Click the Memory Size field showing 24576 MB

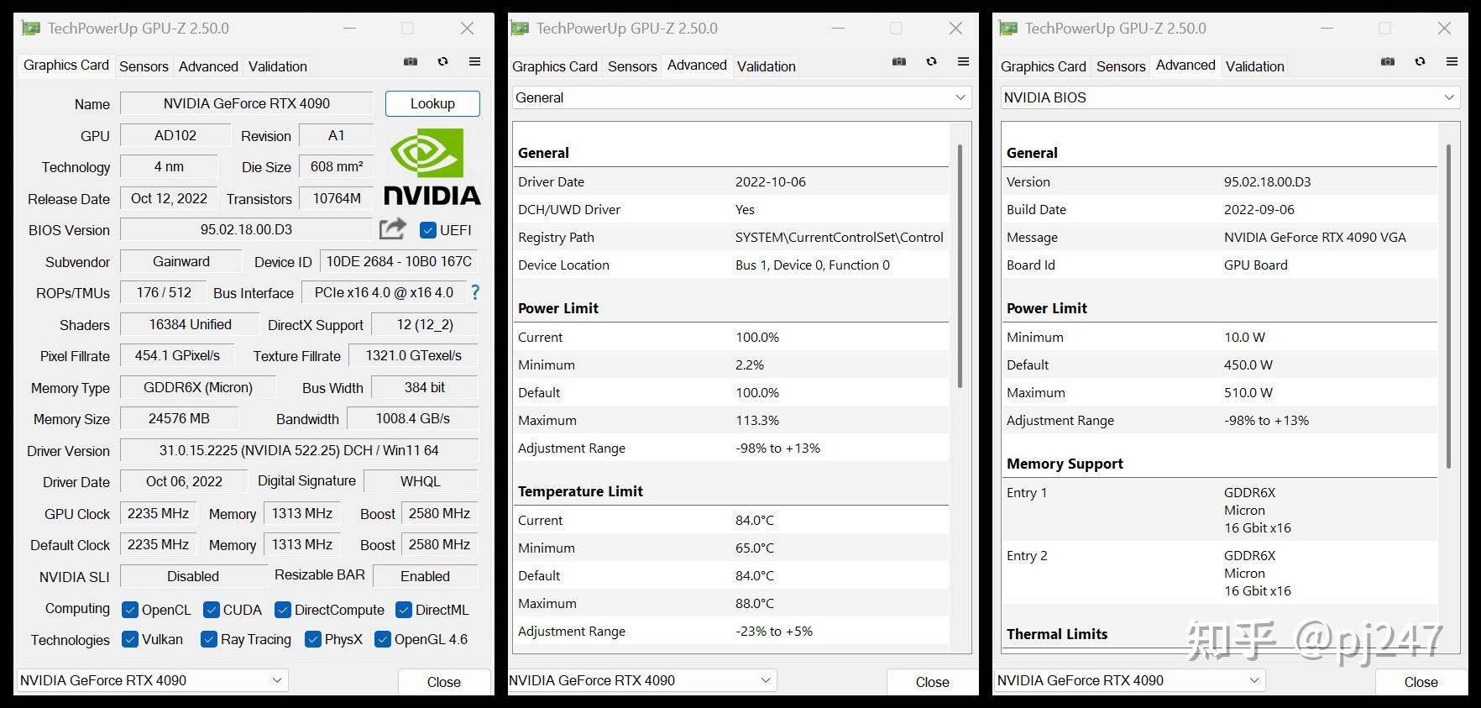coord(180,418)
